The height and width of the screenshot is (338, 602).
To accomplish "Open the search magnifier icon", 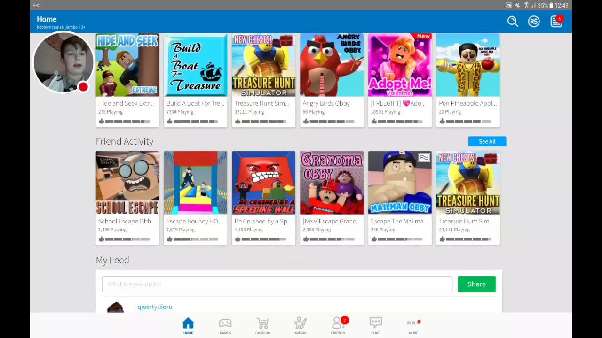I will click(x=513, y=22).
